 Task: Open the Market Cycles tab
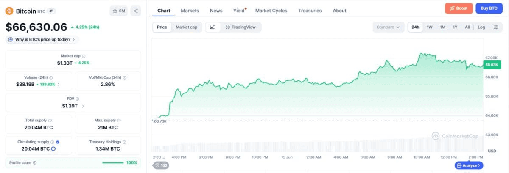(271, 11)
